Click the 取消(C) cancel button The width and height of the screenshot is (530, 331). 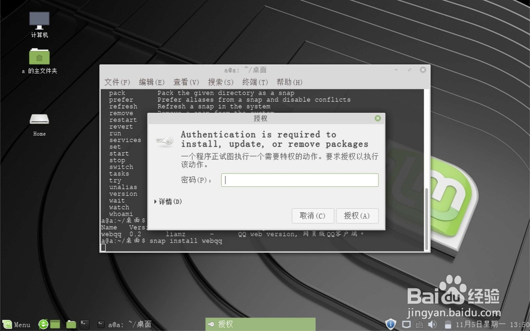click(x=313, y=216)
